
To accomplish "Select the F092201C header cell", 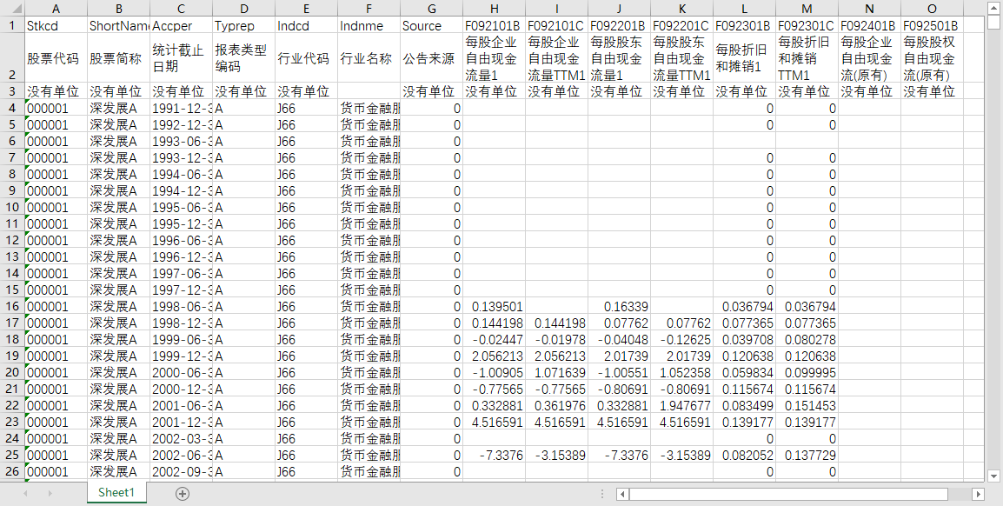I will point(682,25).
